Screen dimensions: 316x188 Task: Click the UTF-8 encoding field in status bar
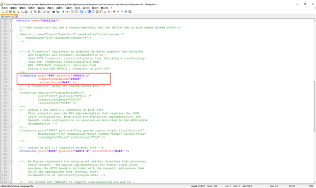point(292,186)
